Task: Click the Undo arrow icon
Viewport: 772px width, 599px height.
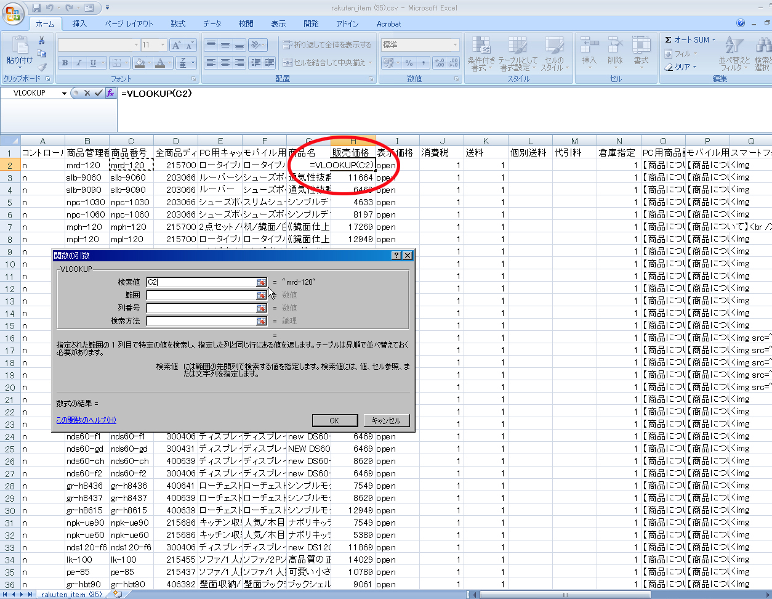Action: point(50,8)
